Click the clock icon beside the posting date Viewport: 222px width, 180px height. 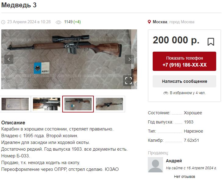(x=3, y=22)
